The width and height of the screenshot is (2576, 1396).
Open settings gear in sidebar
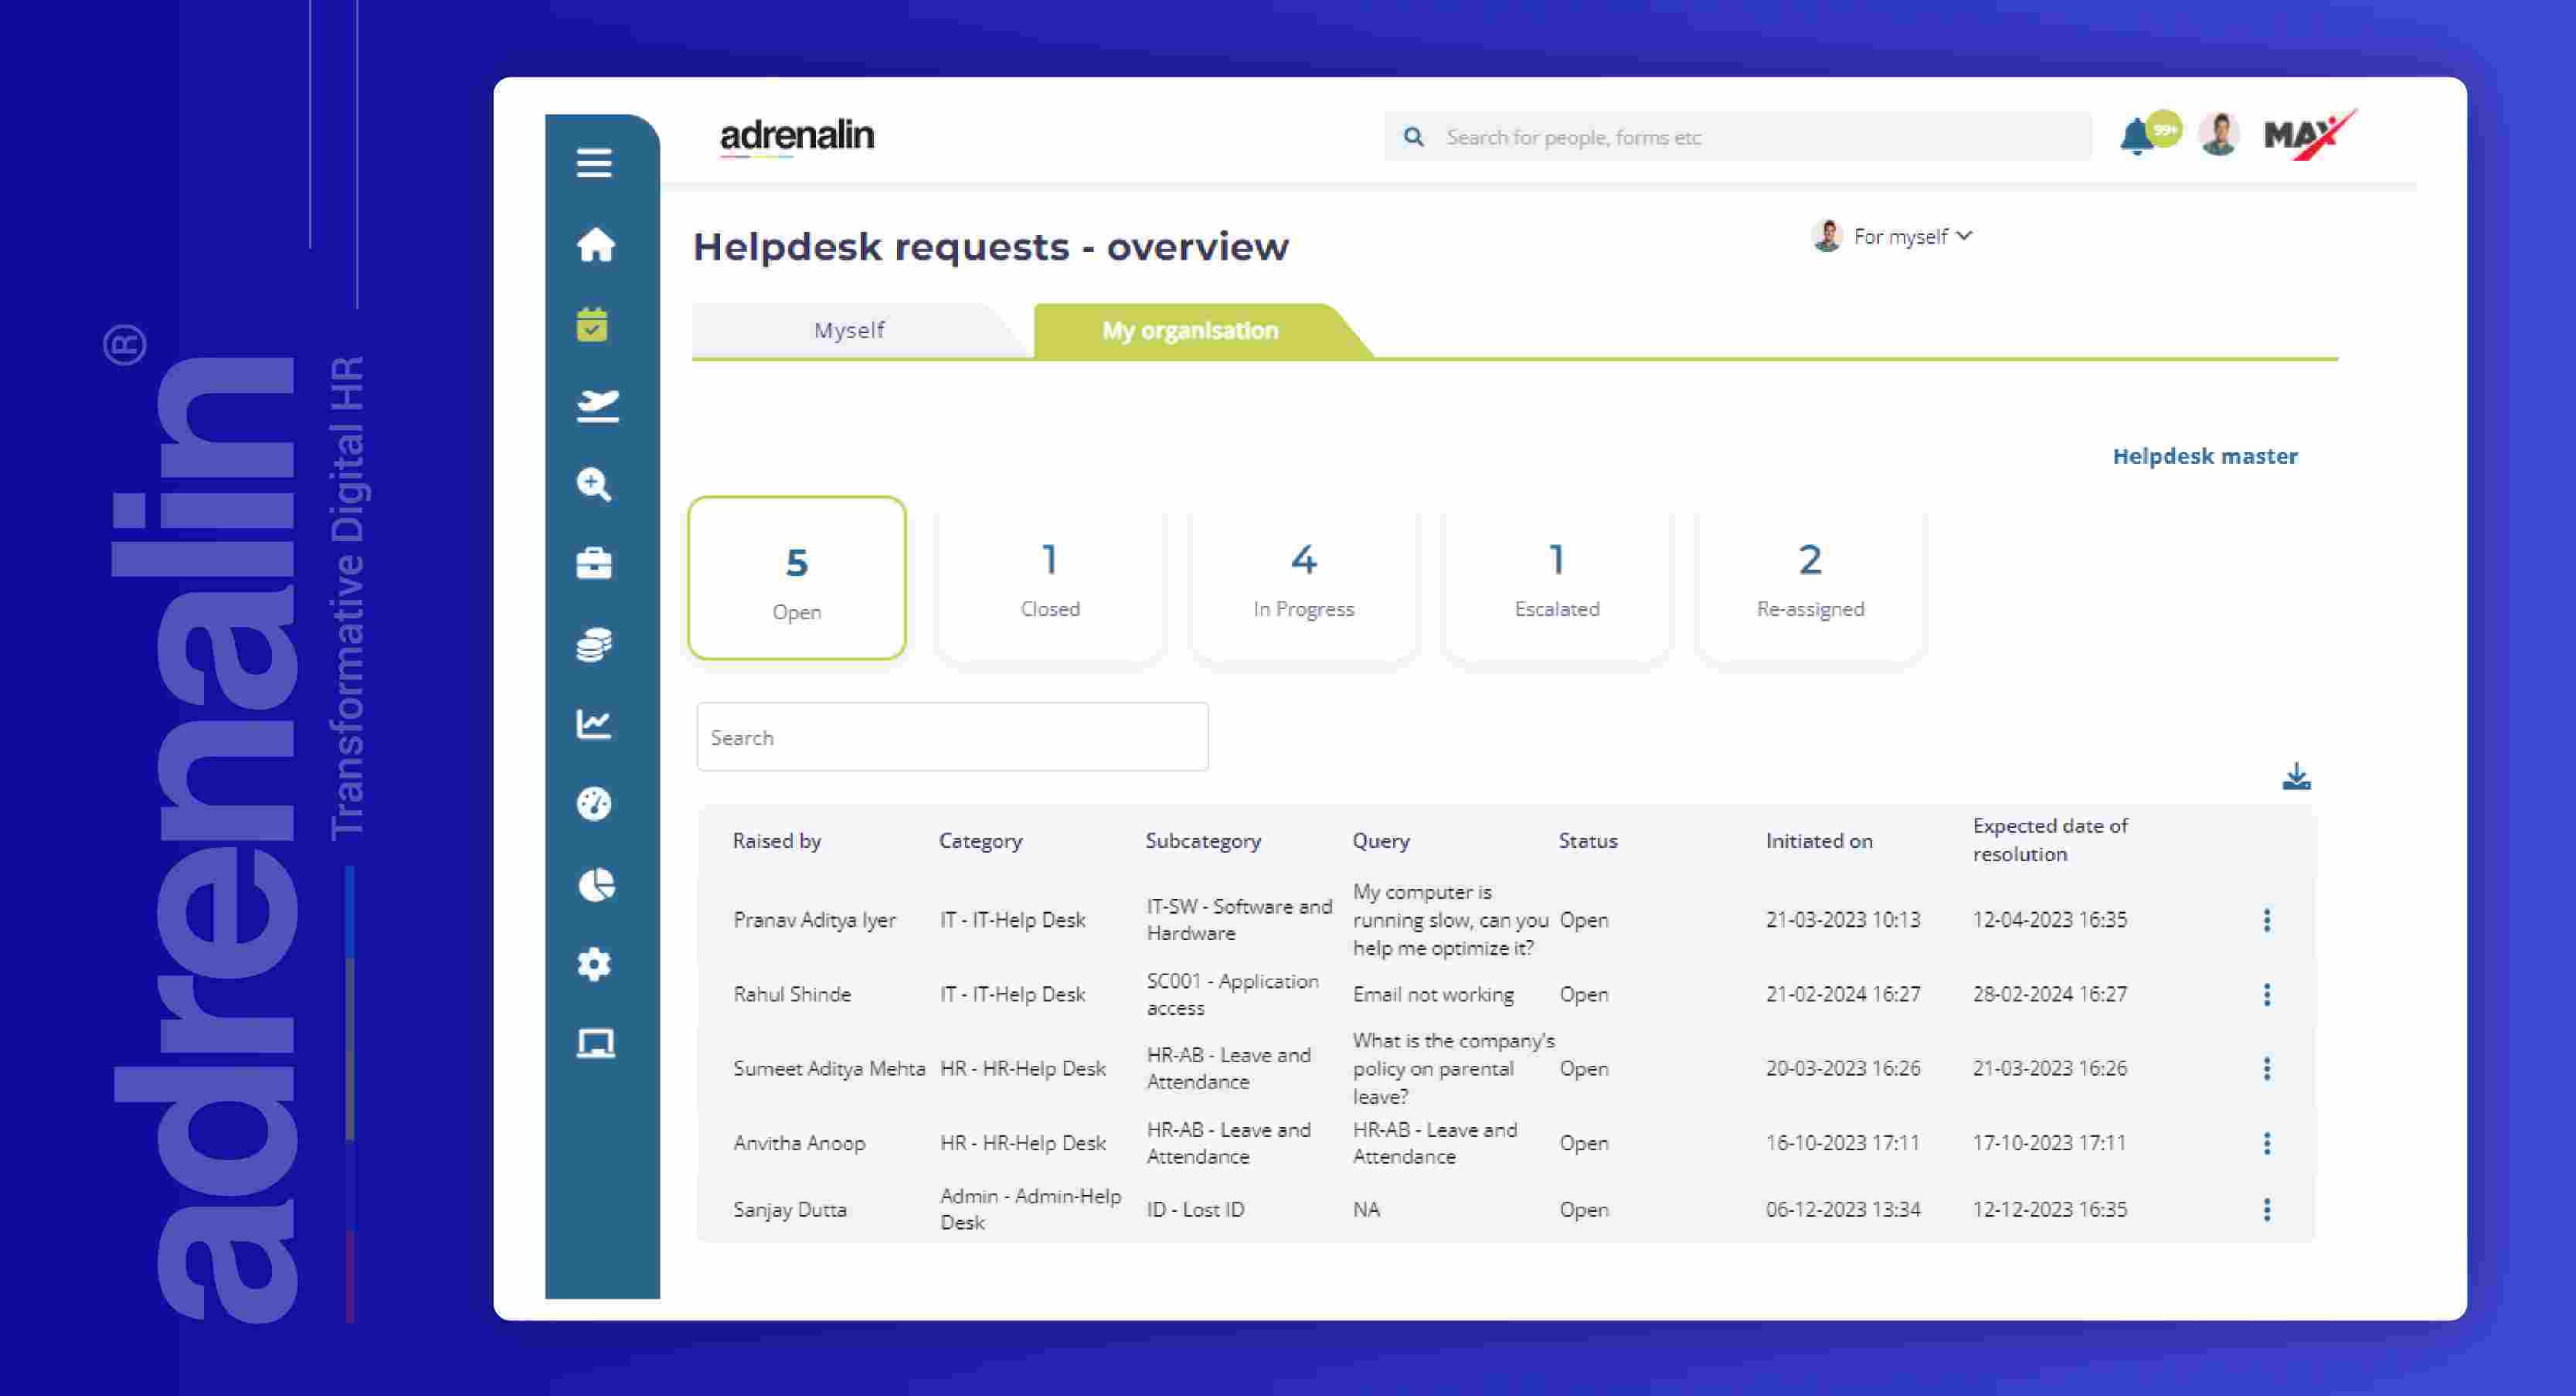point(594,964)
